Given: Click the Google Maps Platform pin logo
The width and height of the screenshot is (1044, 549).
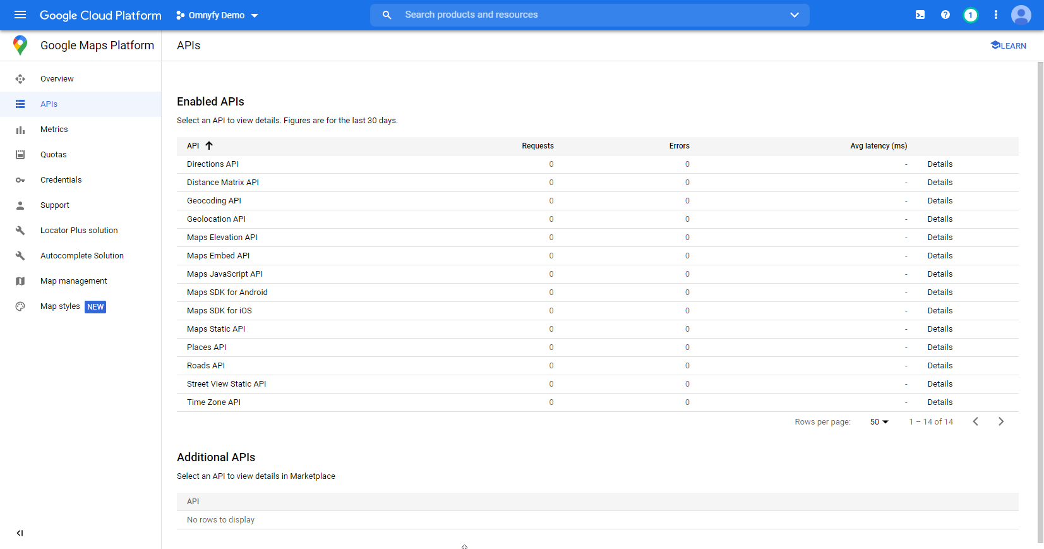Looking at the screenshot, I should click(x=20, y=45).
